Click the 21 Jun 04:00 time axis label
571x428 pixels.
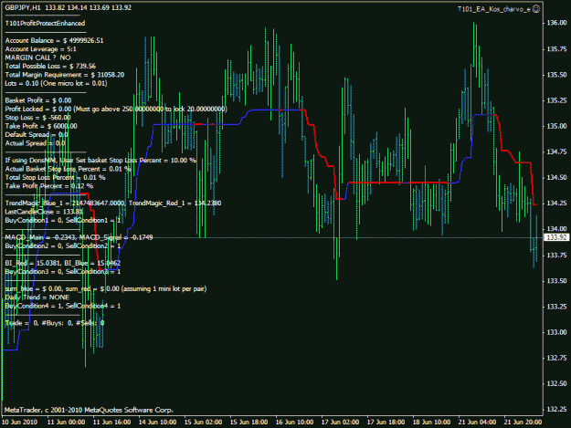point(477,422)
